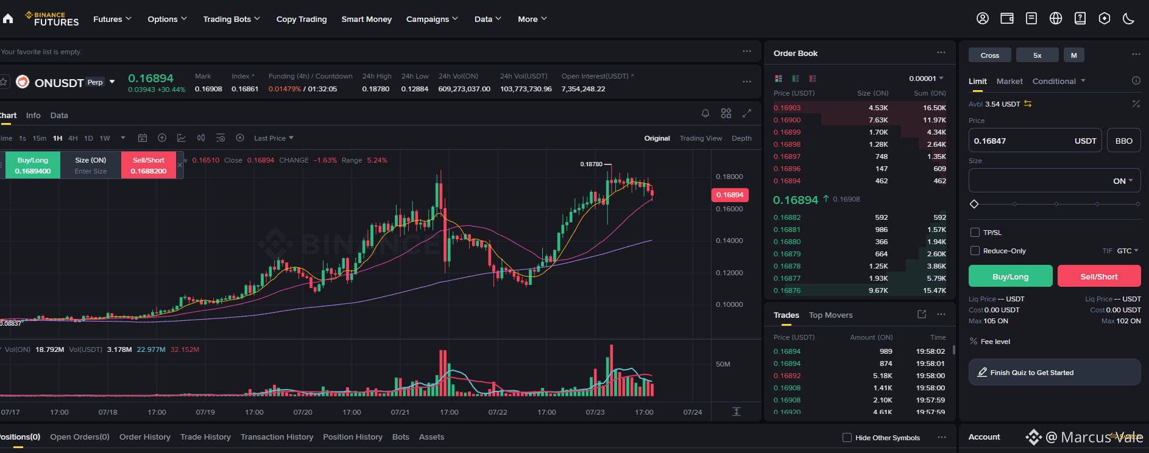1149x453 pixels.
Task: Open the Order Book more options menu
Action: click(941, 53)
